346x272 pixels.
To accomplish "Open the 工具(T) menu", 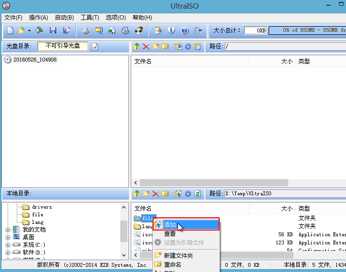I will click(90, 18).
